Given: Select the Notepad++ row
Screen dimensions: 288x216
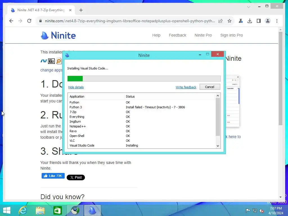Looking at the screenshot, I should [141, 126].
